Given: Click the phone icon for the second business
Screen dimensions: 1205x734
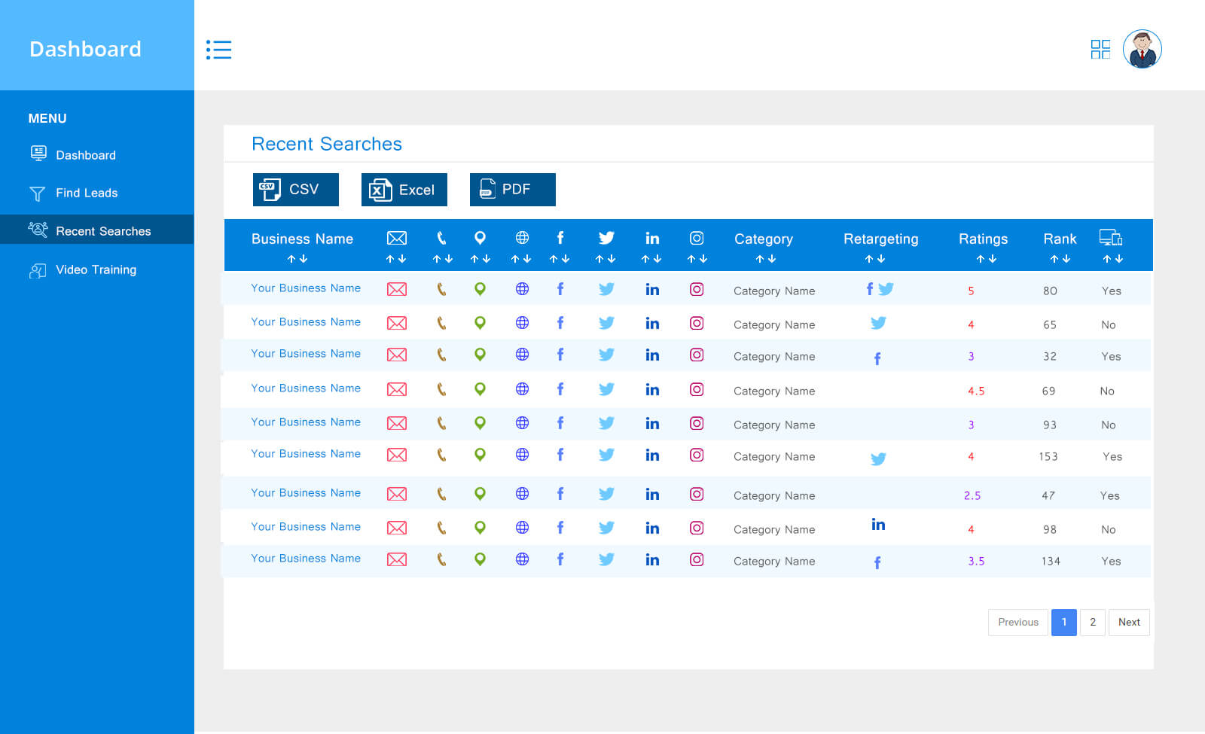Looking at the screenshot, I should pos(442,321).
